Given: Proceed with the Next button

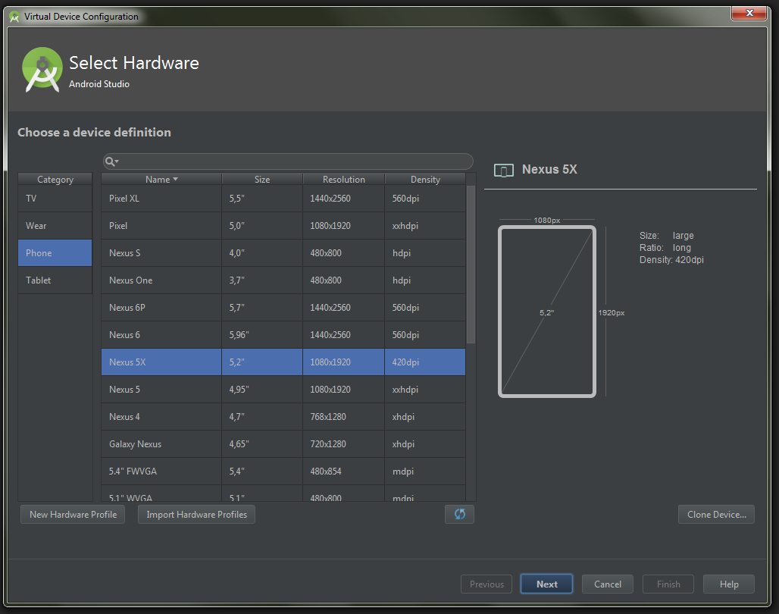Looking at the screenshot, I should pyautogui.click(x=546, y=584).
